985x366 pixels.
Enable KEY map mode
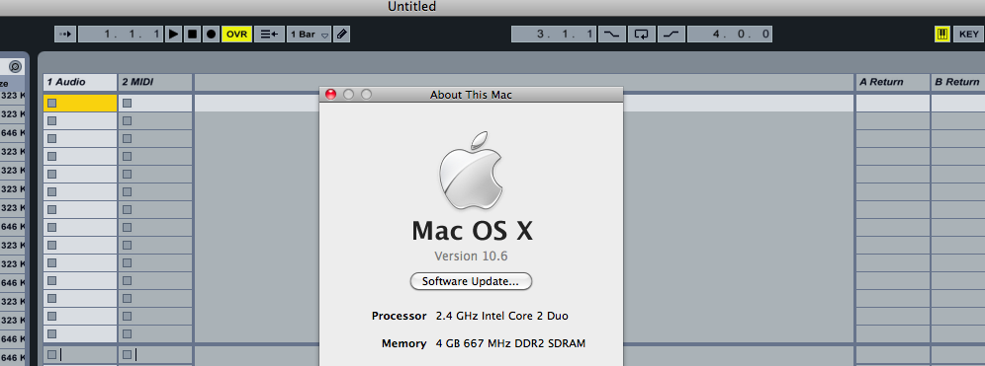(x=968, y=34)
